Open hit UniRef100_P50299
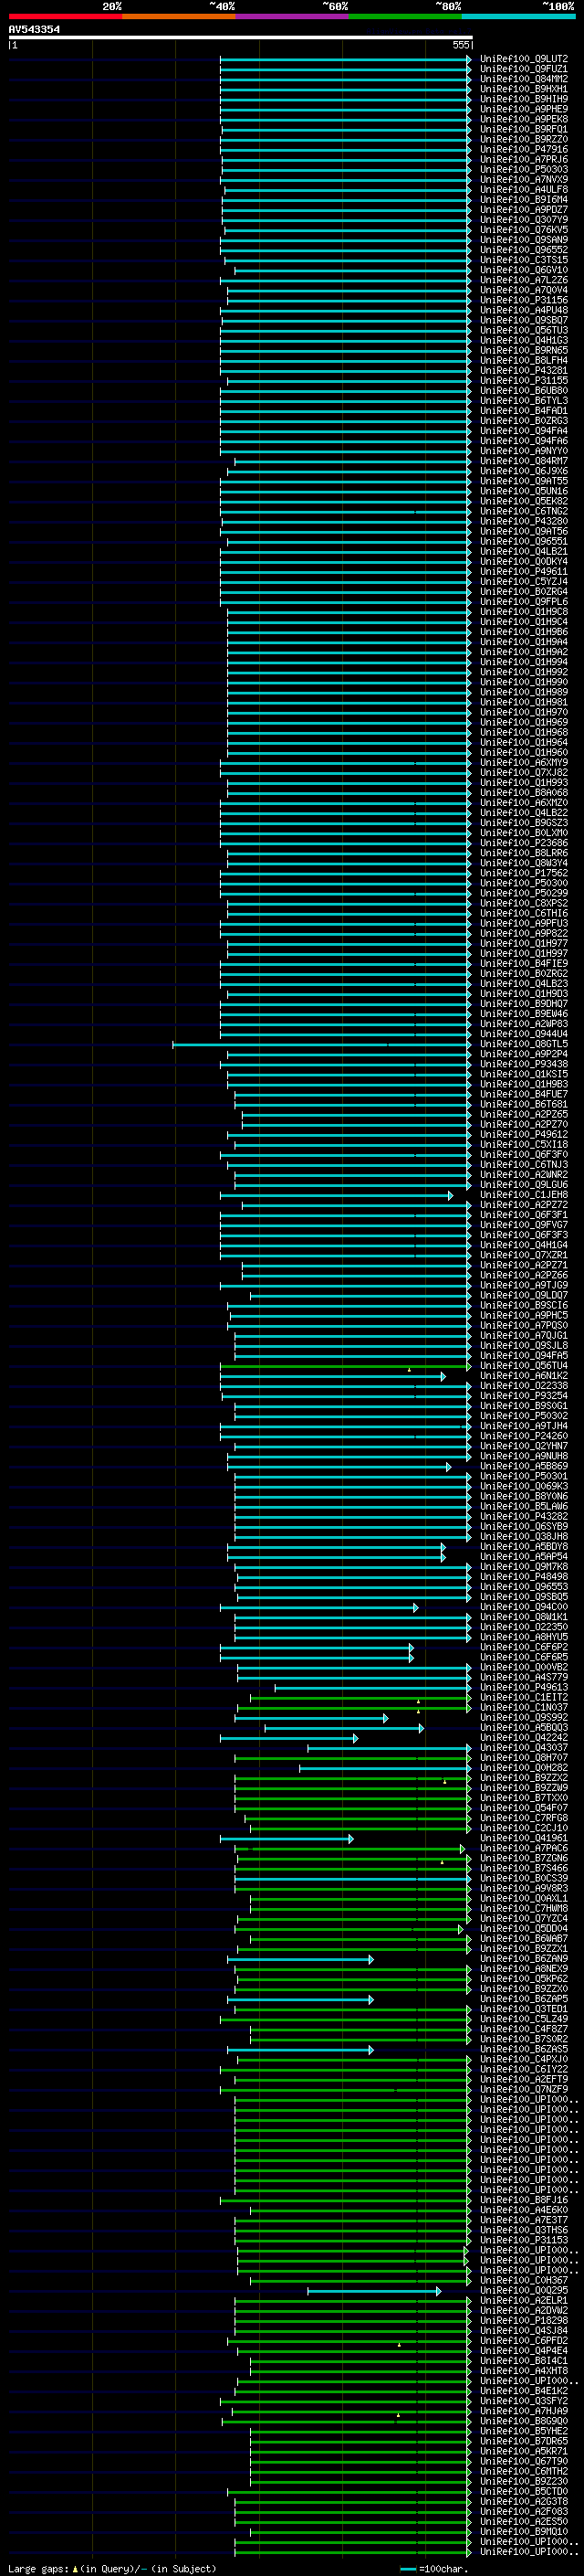Viewport: 584px width, 2576px height. pyautogui.click(x=524, y=893)
